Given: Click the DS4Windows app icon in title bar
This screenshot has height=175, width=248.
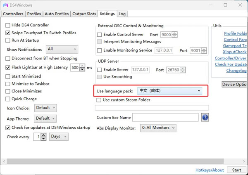Looking at the screenshot, I should (6, 5).
